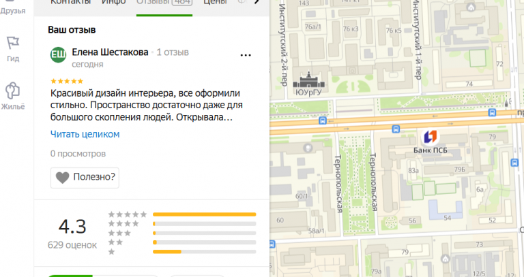
Task: Click building 58а/1 on map
Action: [316, 231]
